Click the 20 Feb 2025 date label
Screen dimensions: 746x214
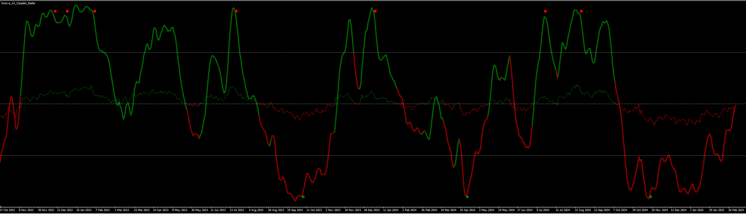click(736, 210)
